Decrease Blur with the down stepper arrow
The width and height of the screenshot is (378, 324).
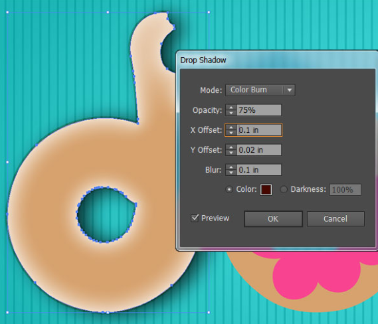231,173
